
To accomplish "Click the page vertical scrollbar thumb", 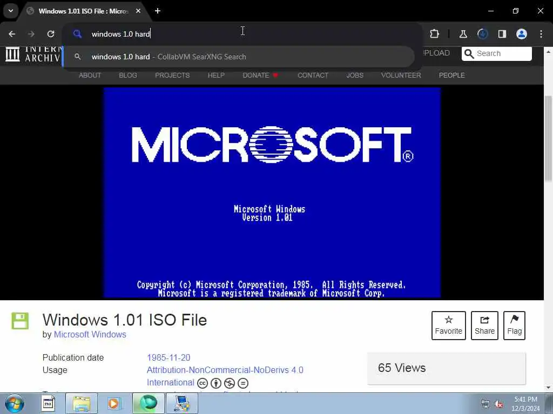I will [x=549, y=139].
